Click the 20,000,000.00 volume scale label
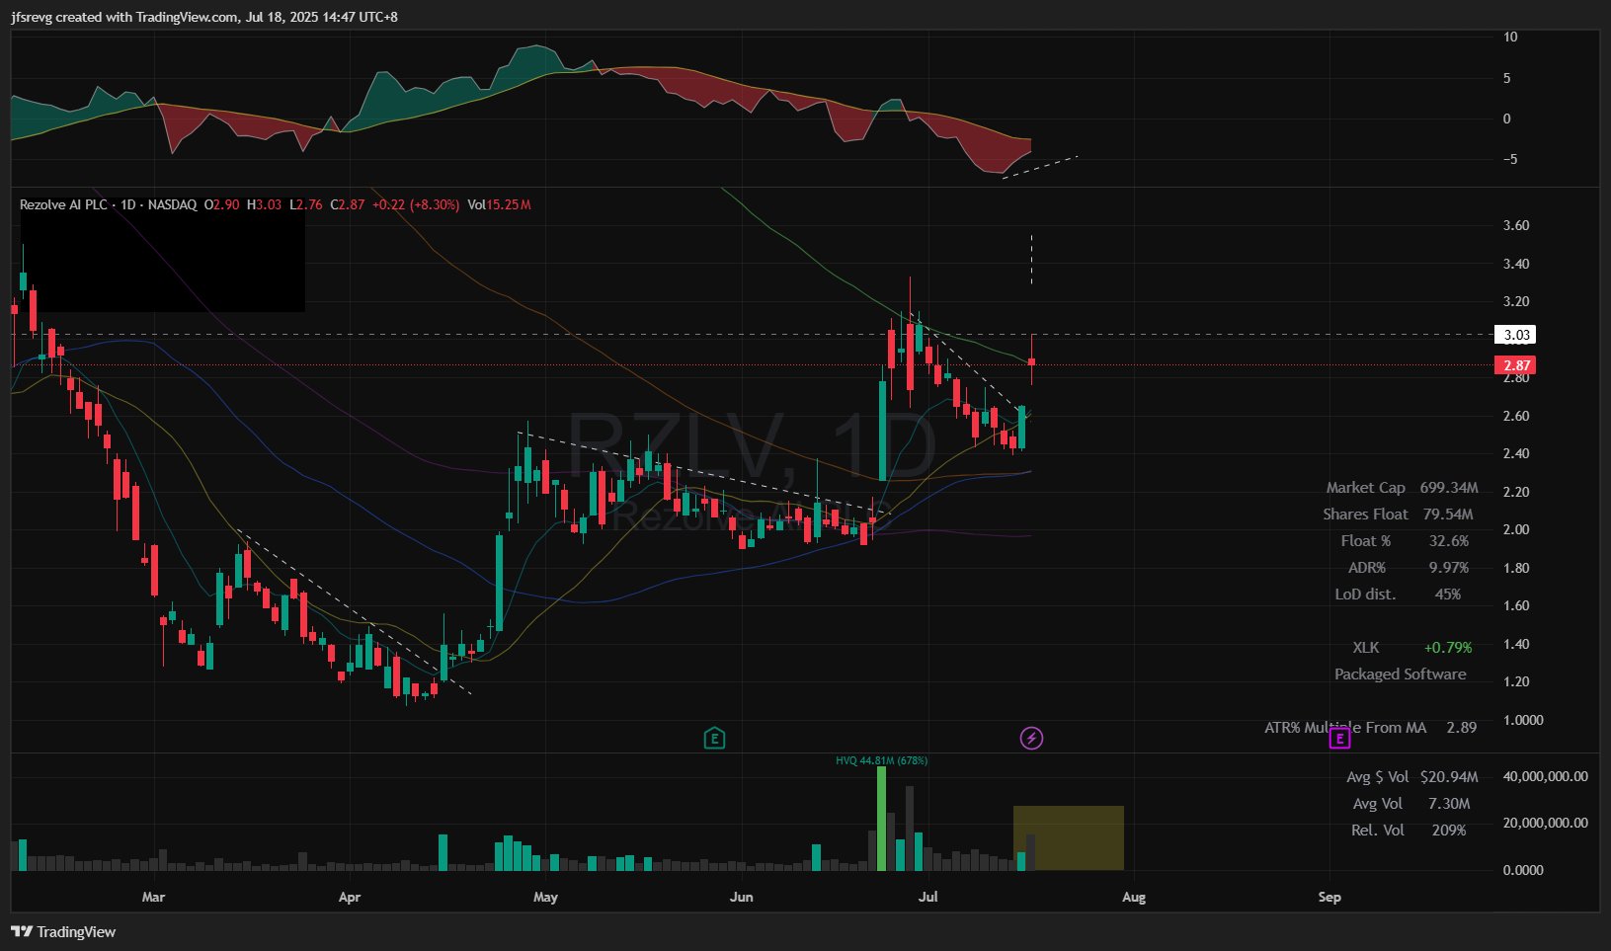Screen dimensions: 1611x951 tap(1546, 823)
